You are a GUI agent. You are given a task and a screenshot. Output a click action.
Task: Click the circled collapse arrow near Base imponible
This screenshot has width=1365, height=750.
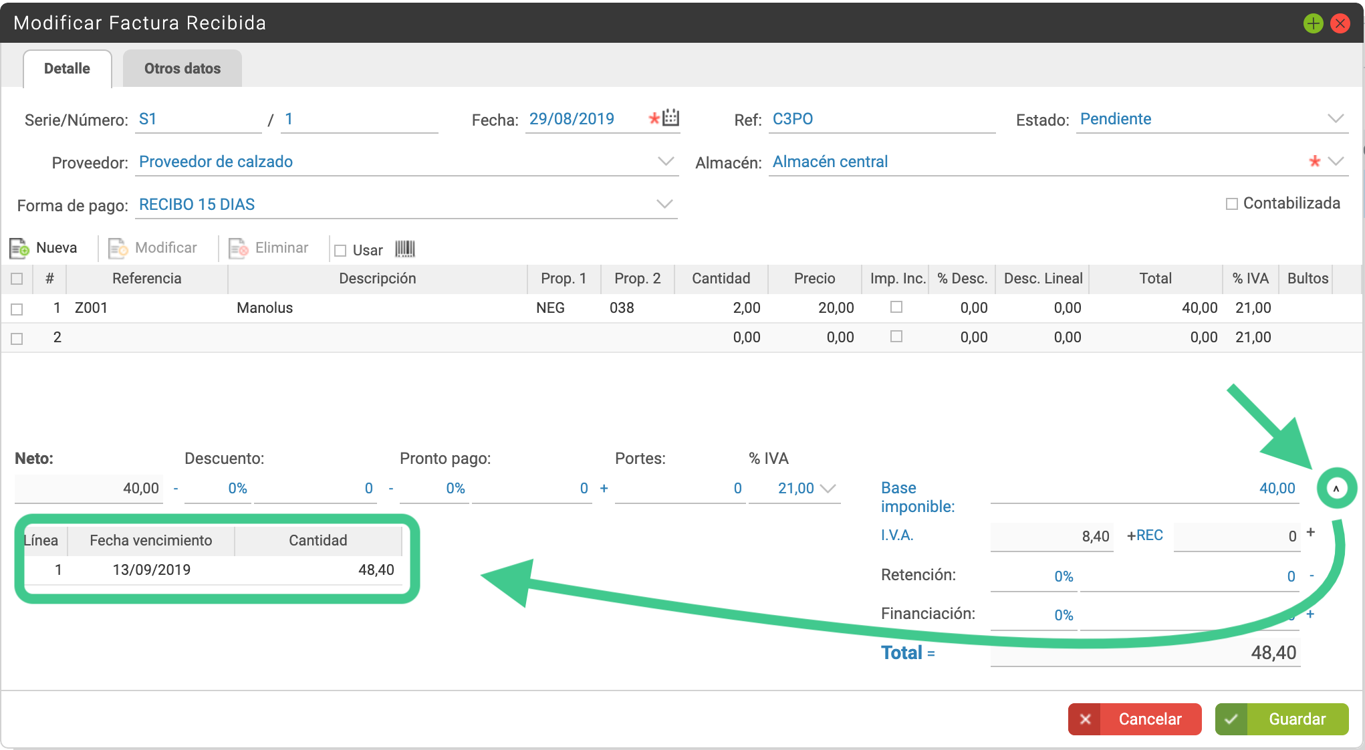[x=1336, y=489]
